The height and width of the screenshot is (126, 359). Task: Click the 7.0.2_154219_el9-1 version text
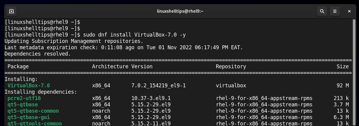tap(159, 86)
